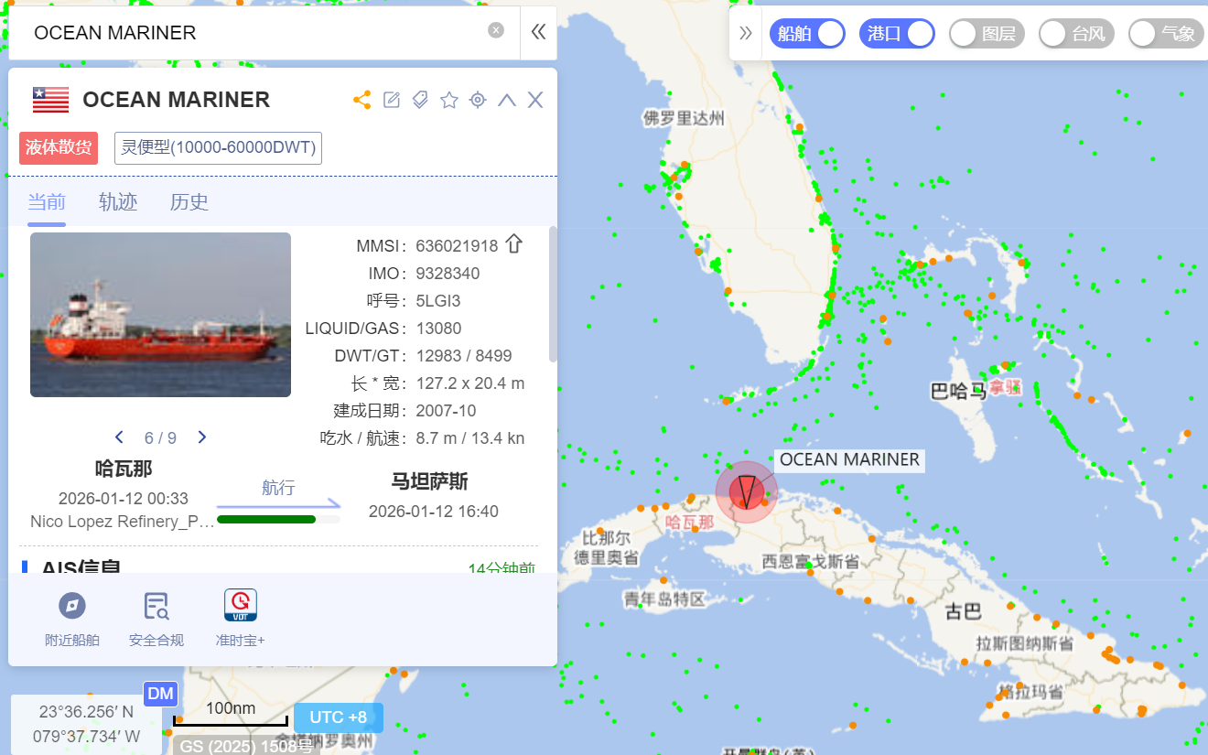
Task: Star OCEAN MARINER as a favorite
Action: click(x=448, y=100)
